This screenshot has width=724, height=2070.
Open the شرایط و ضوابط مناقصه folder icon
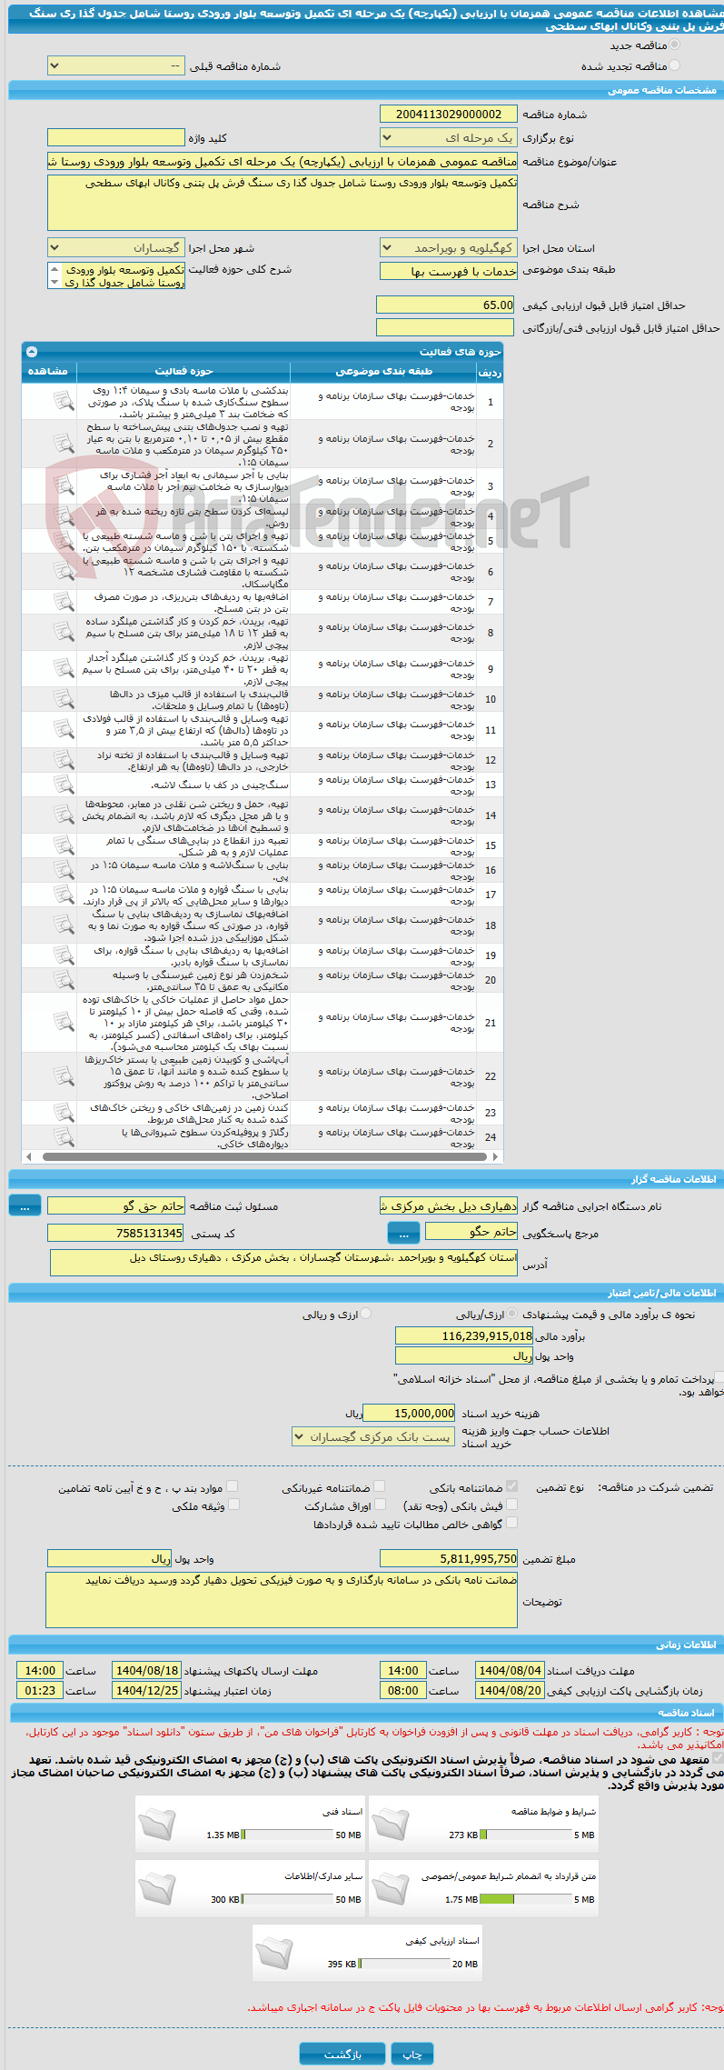(391, 1825)
